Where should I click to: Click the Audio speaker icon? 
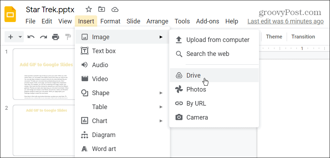[x=84, y=65]
